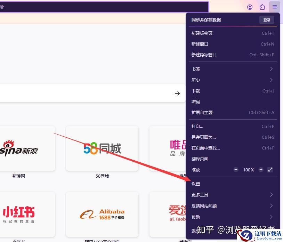Expand the 历史 submenu
Image resolution: width=283 pixels, height=242 pixels.
click(x=233, y=80)
